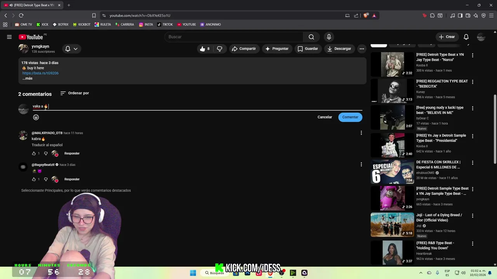Viewport: 497px width, 279px height.
Task: Open more video actions (three dots)
Action: click(362, 49)
